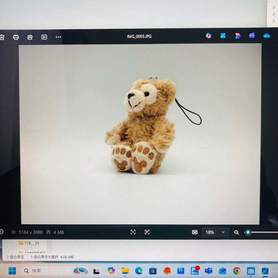Delete the current photo

click(2, 37)
